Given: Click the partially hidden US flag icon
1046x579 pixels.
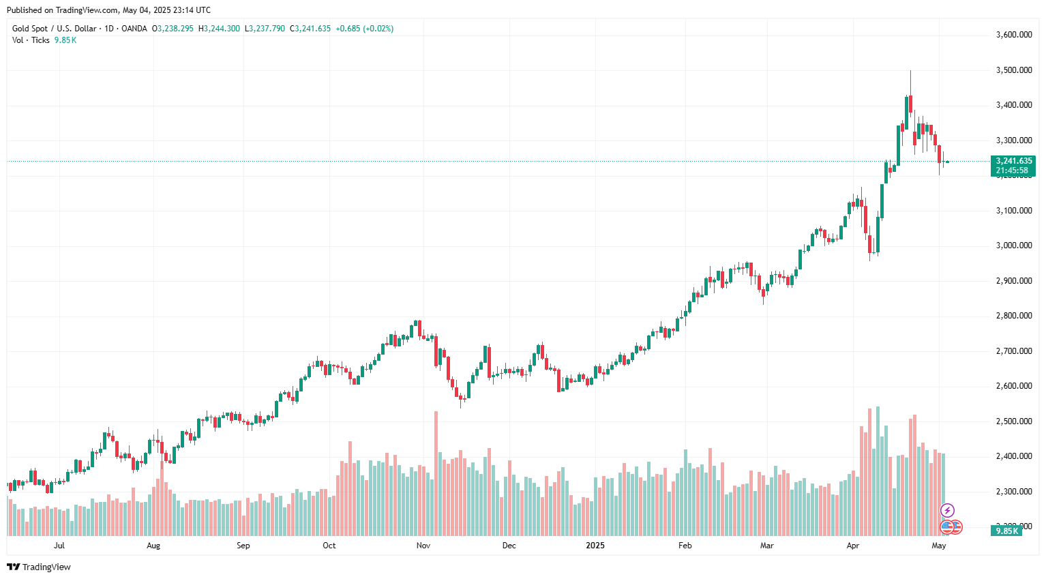Looking at the screenshot, I should tap(957, 526).
